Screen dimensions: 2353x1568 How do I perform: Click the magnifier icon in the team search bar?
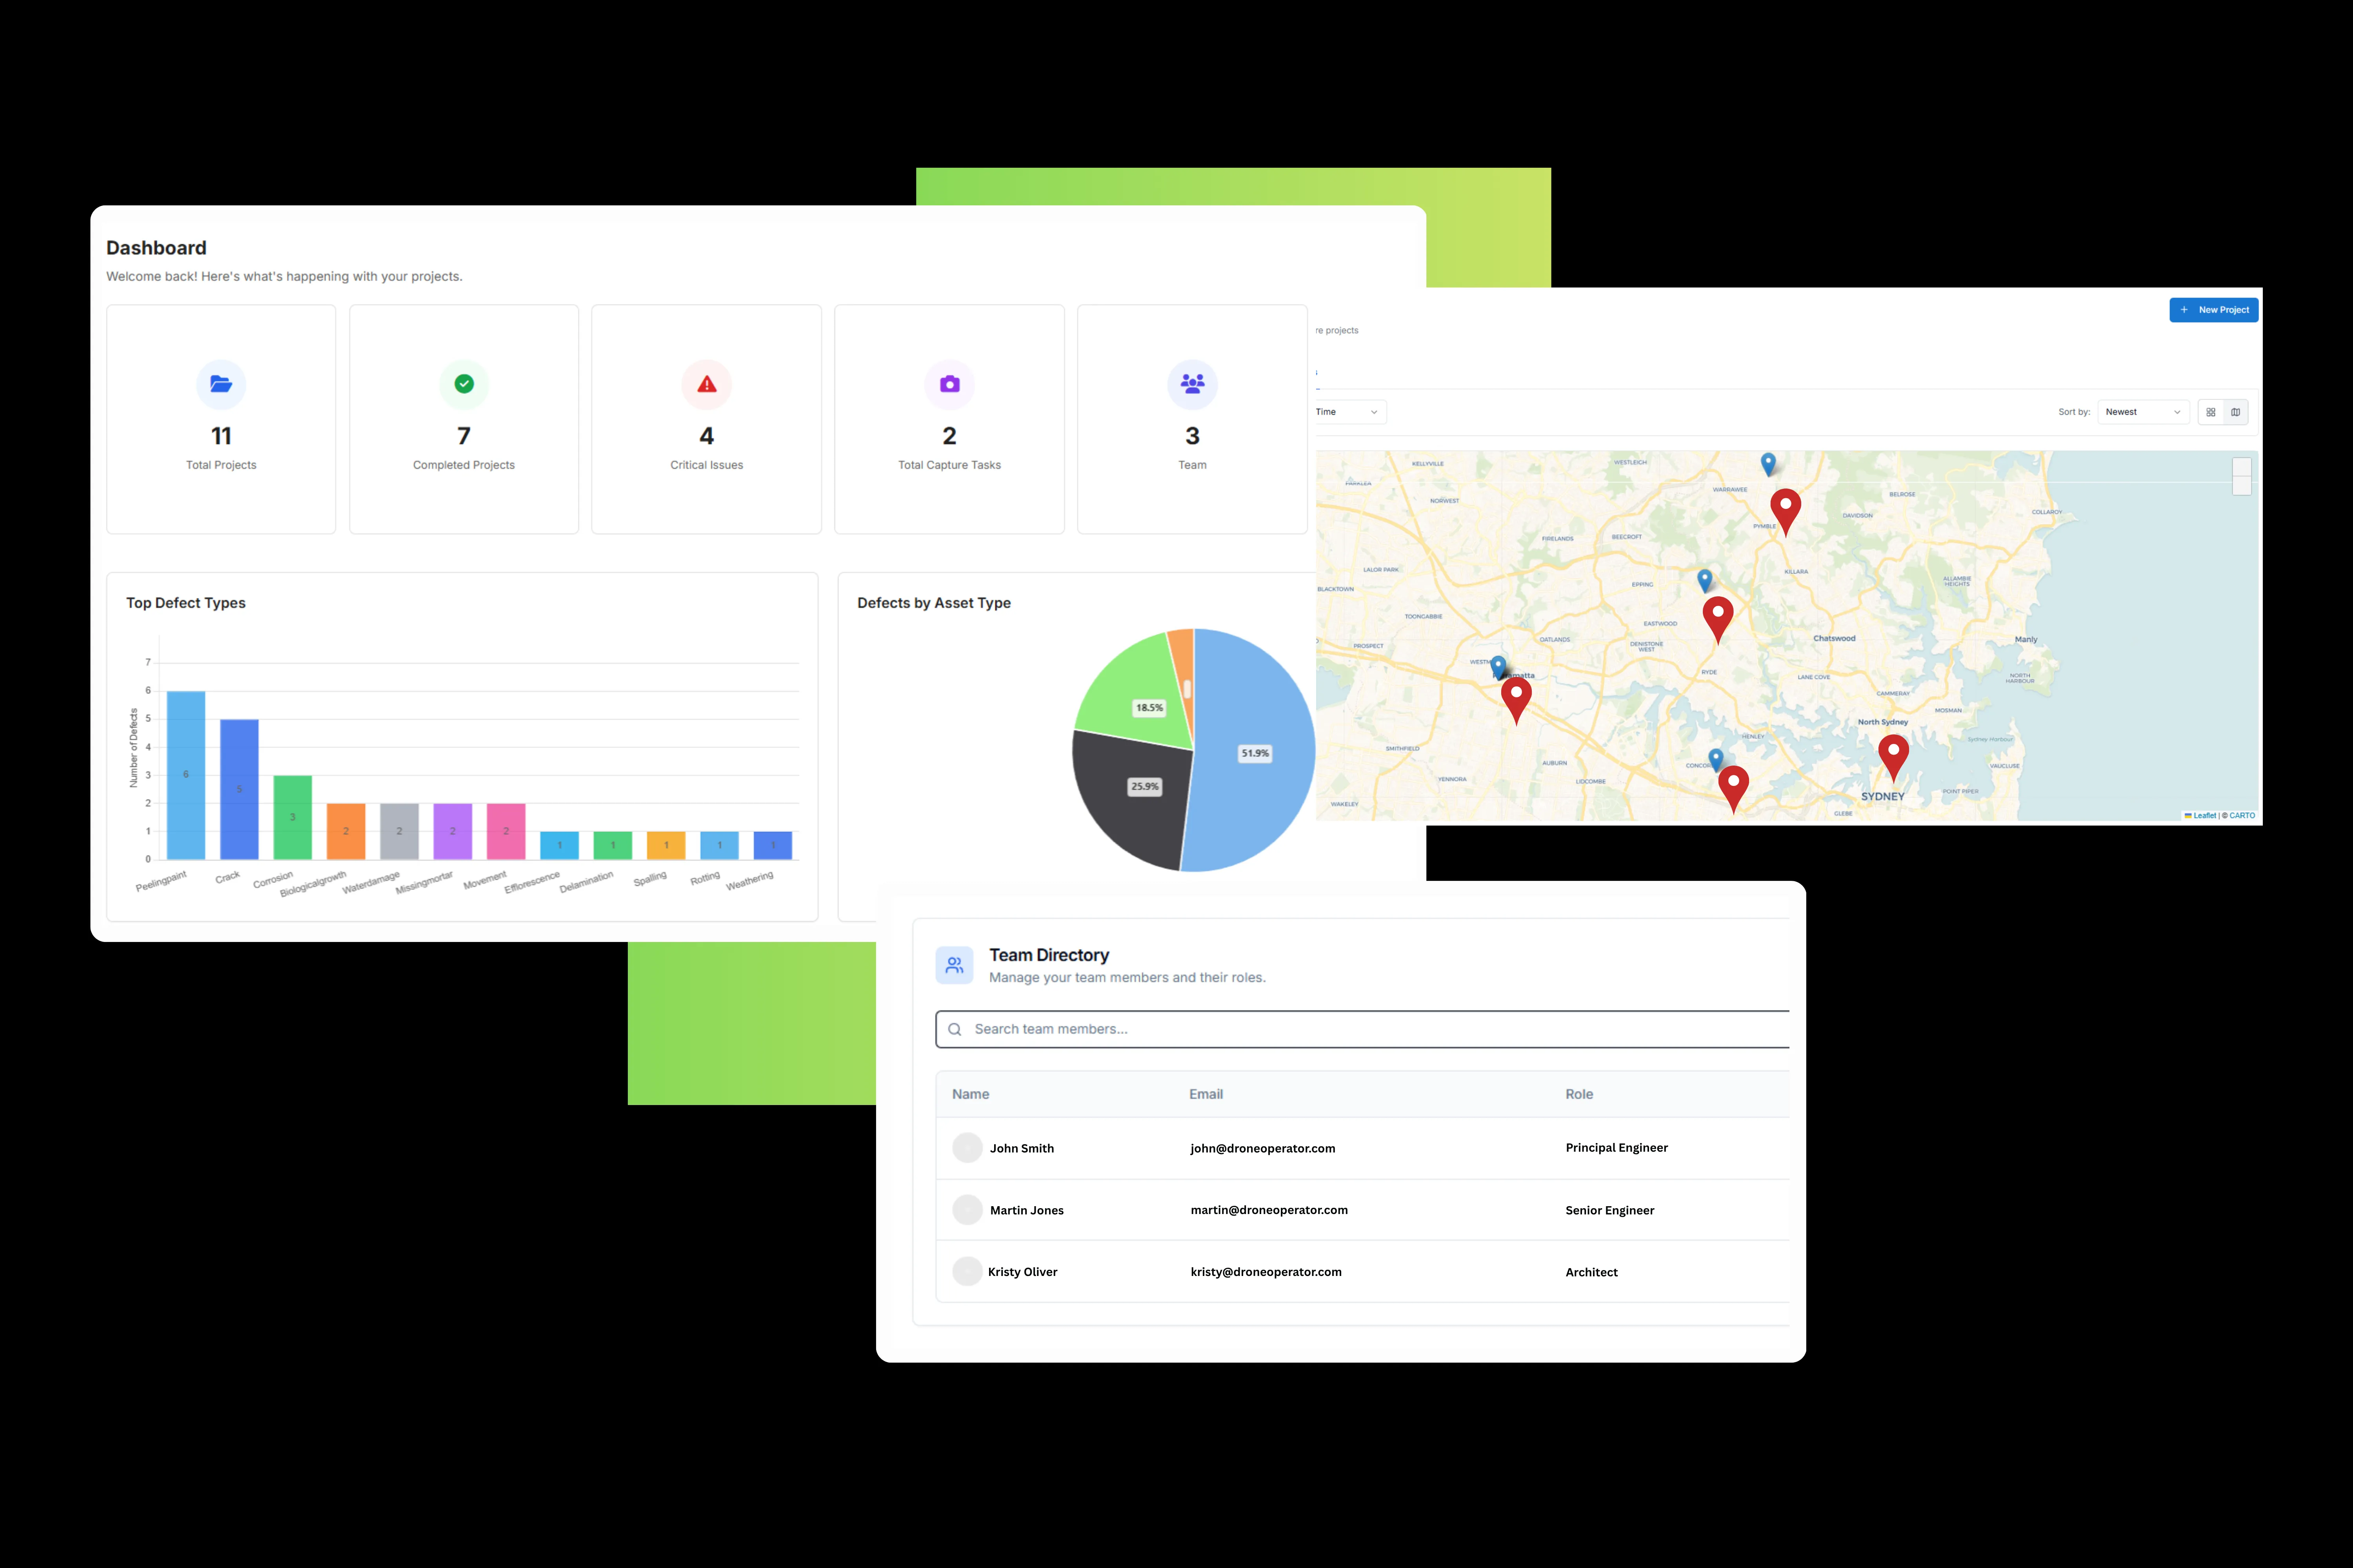pyautogui.click(x=955, y=1029)
